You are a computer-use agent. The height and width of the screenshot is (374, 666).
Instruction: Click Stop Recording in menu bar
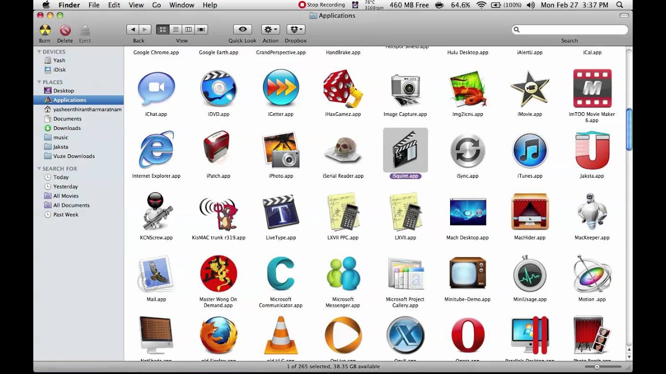point(322,5)
